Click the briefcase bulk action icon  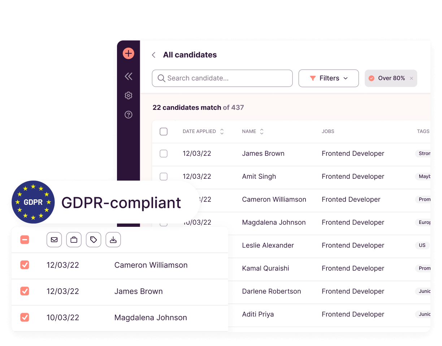tap(74, 240)
